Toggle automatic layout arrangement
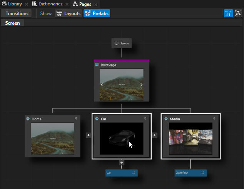The height and width of the screenshot is (189, 244). click(228, 13)
